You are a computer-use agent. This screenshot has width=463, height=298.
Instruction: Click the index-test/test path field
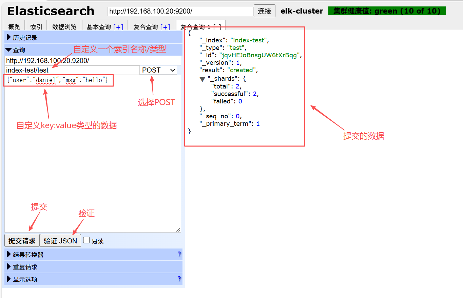point(72,70)
